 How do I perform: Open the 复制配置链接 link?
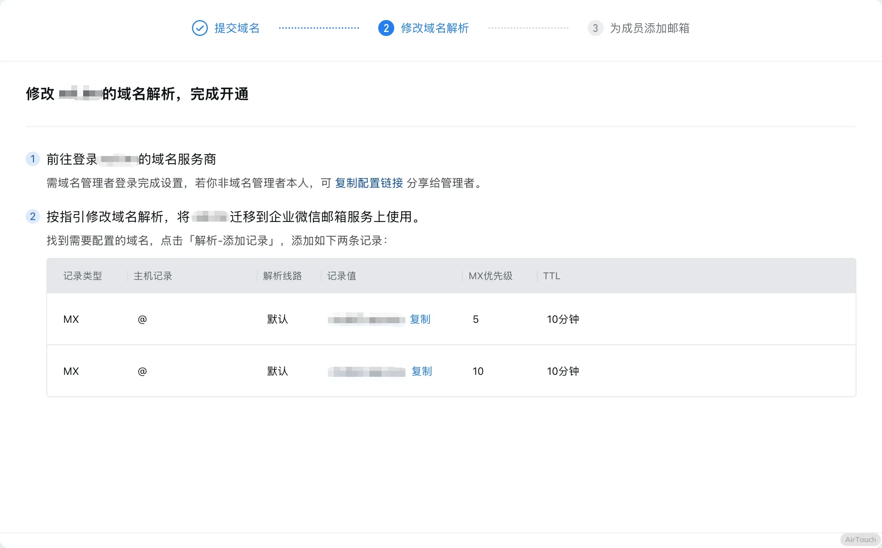point(369,183)
